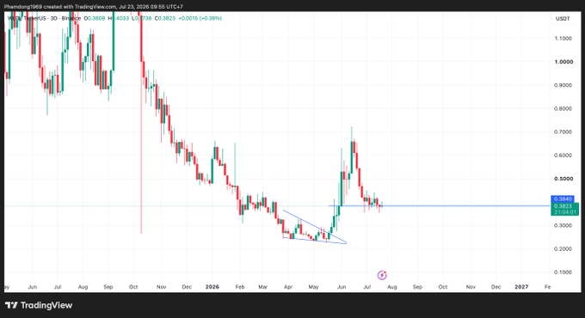Click the 0.2000 price axis label

tap(563, 248)
